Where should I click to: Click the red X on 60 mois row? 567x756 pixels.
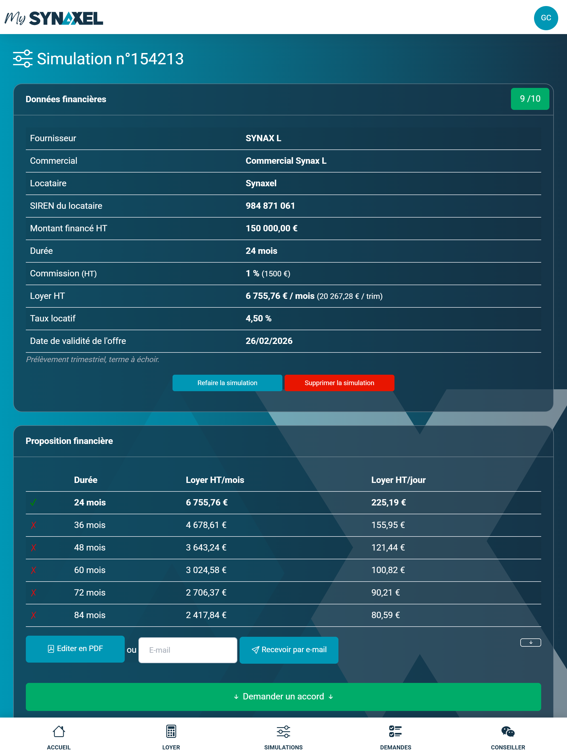tap(33, 570)
